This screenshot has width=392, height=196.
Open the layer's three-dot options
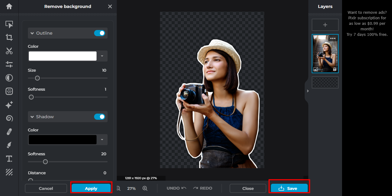[x=333, y=39]
